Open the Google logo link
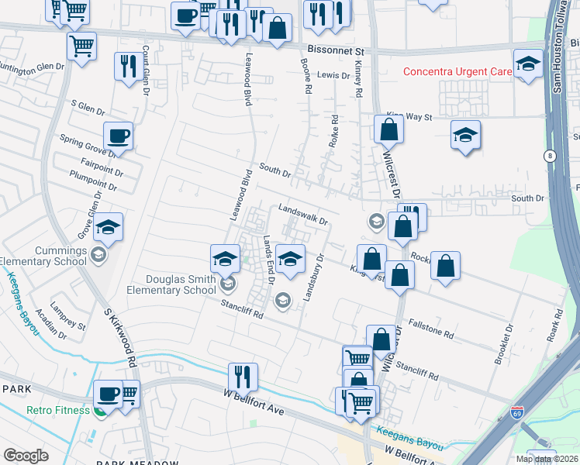 click(x=26, y=456)
